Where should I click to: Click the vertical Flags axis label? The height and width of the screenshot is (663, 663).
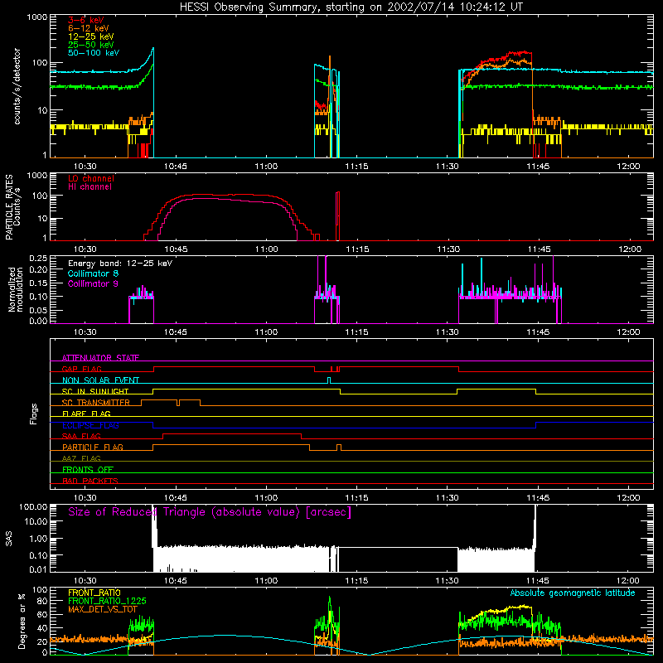tap(34, 414)
